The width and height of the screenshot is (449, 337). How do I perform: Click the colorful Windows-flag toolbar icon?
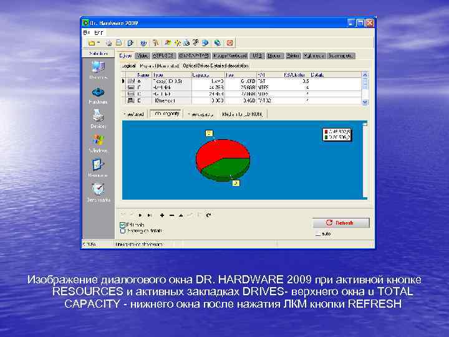pos(168,43)
